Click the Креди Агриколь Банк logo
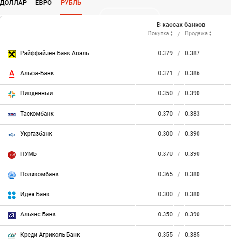231x244 pixels. (12, 236)
